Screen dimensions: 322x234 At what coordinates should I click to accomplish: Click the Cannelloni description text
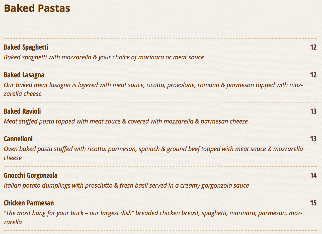(x=153, y=149)
